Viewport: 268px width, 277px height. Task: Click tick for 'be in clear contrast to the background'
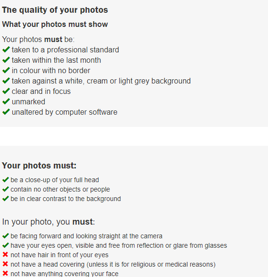point(6,199)
